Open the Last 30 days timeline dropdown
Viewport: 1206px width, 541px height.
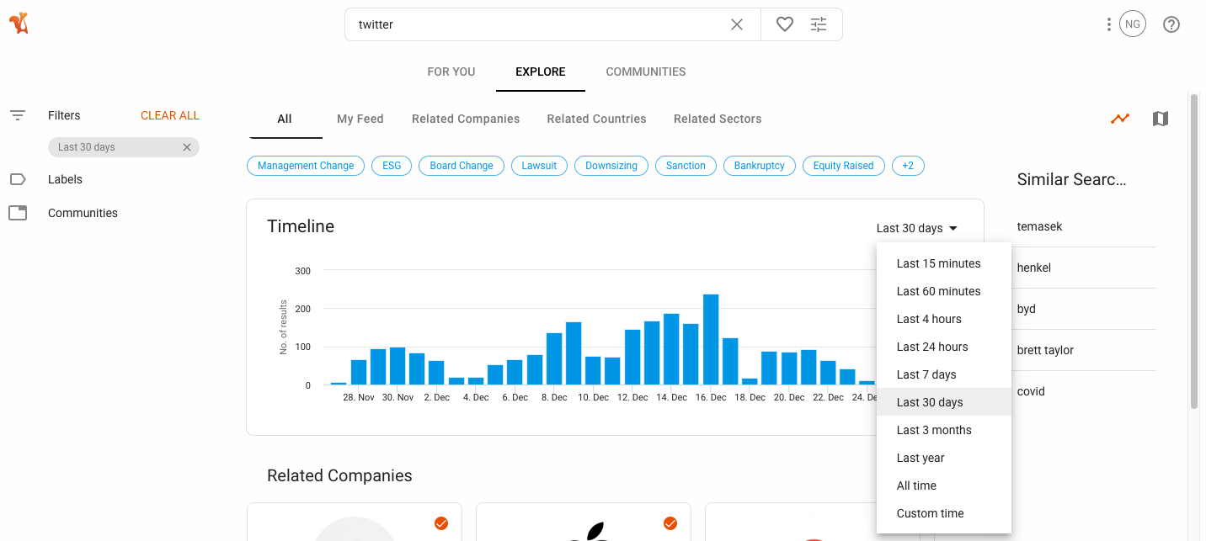(917, 228)
